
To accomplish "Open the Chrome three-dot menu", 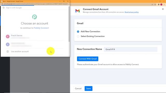I will 164,4.
